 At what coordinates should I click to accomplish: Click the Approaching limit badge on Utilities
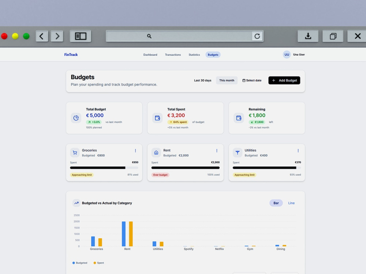click(244, 175)
